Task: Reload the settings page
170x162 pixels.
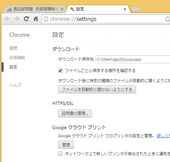Action: pos(26,19)
